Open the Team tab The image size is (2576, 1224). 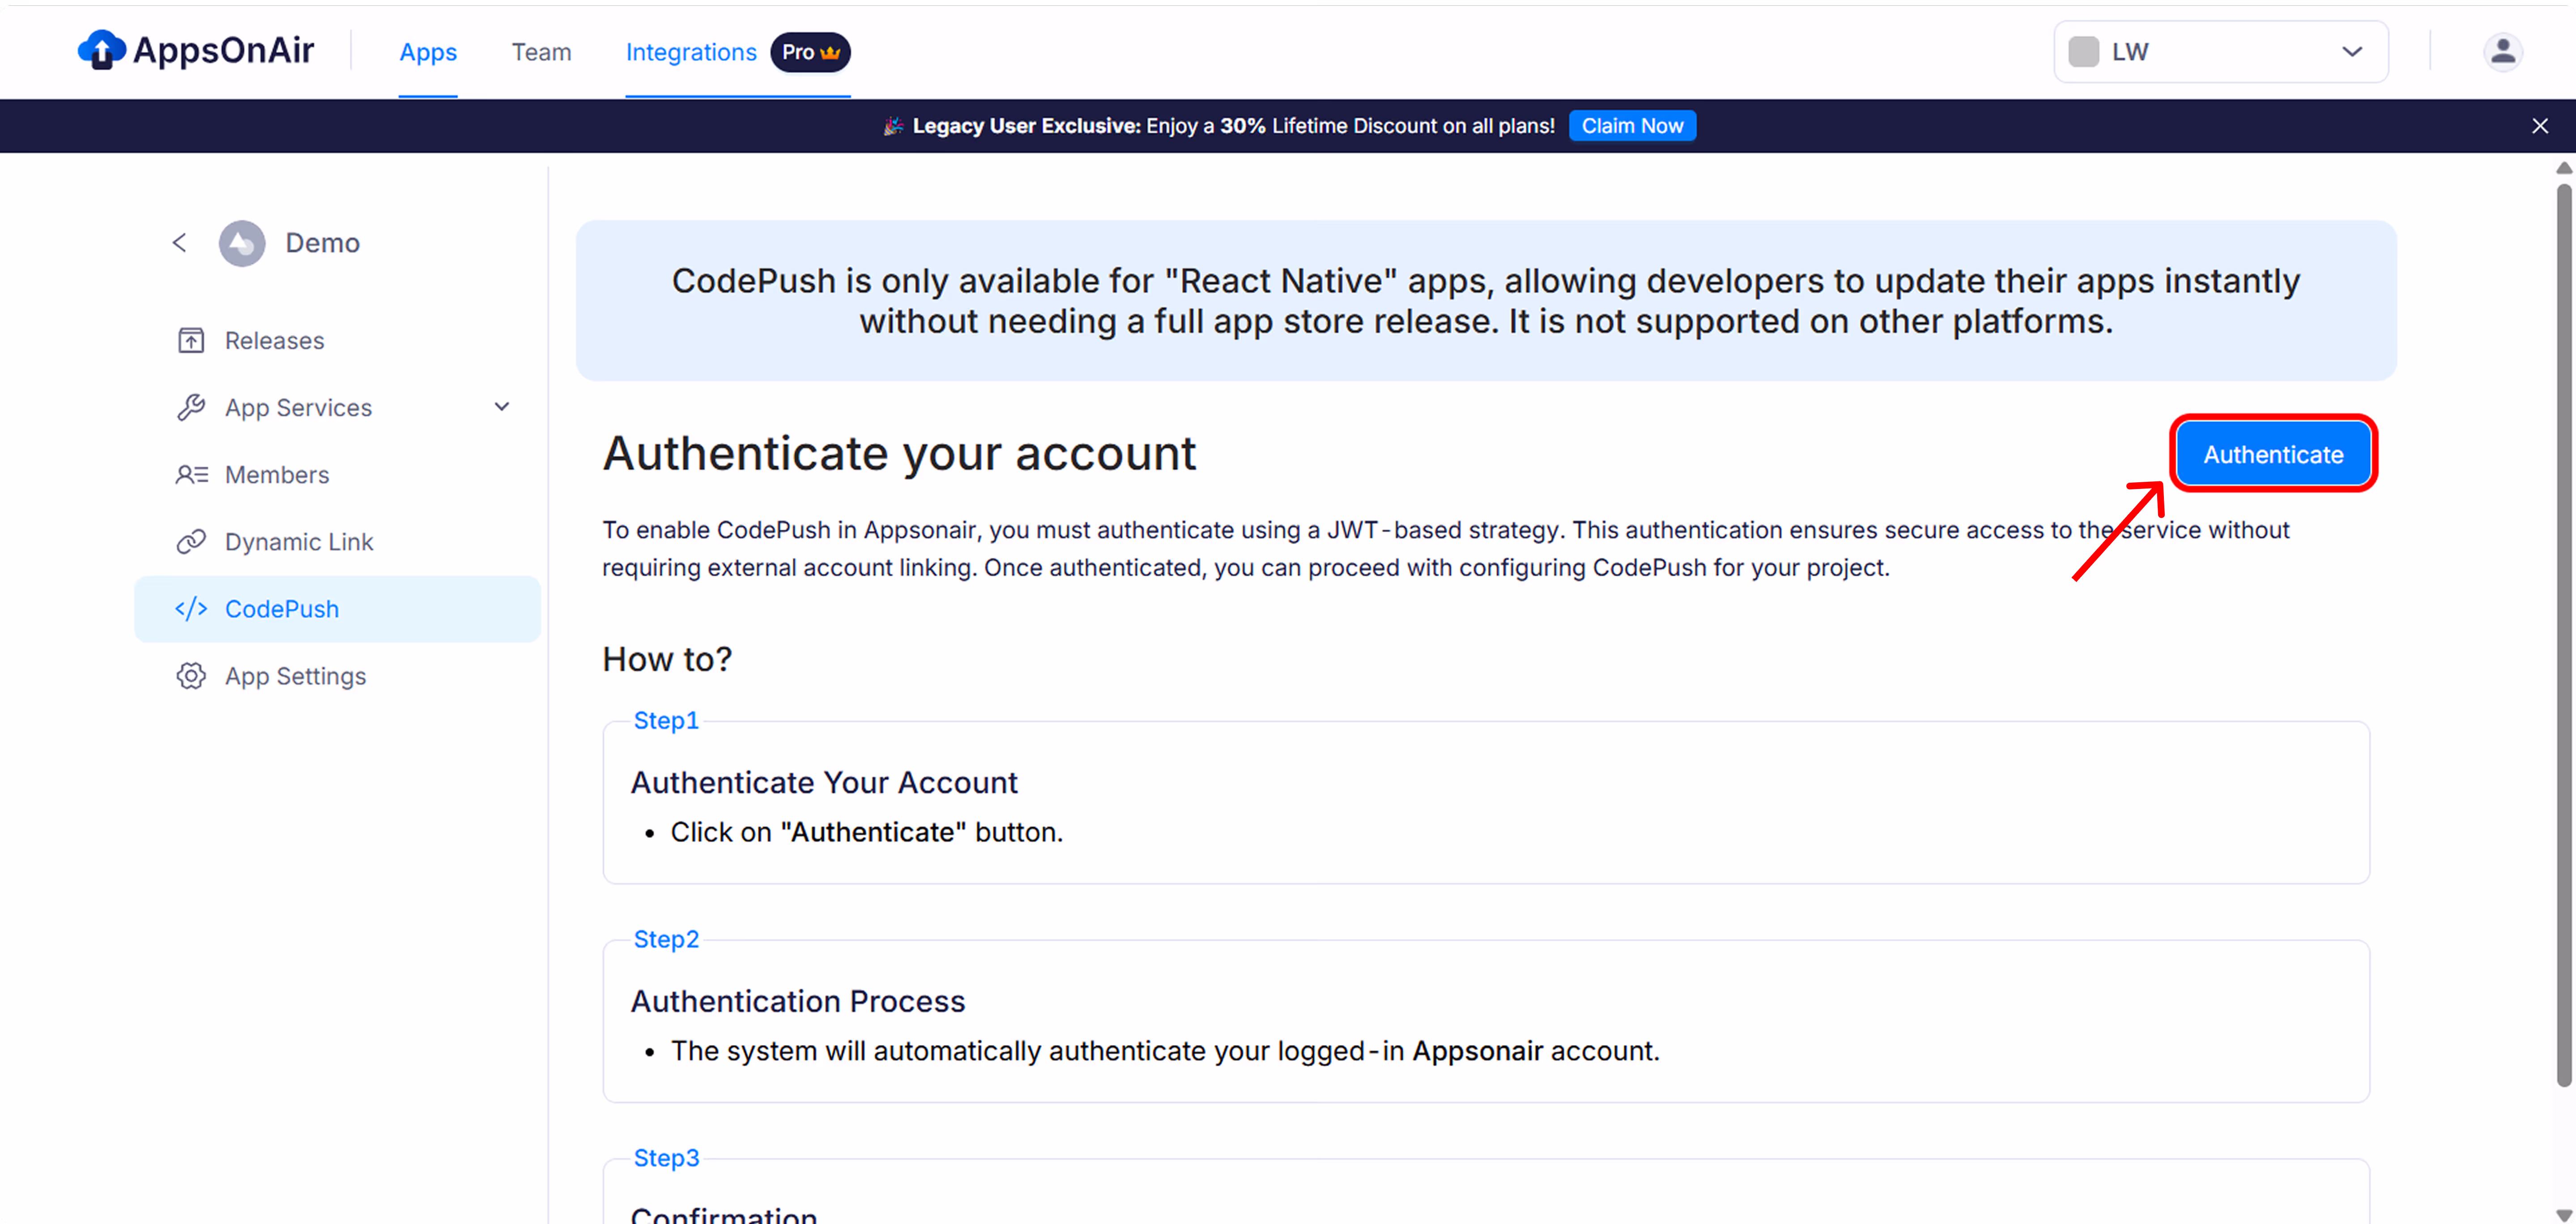[541, 52]
